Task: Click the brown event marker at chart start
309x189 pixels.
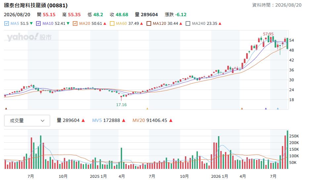Action: tap(6, 108)
